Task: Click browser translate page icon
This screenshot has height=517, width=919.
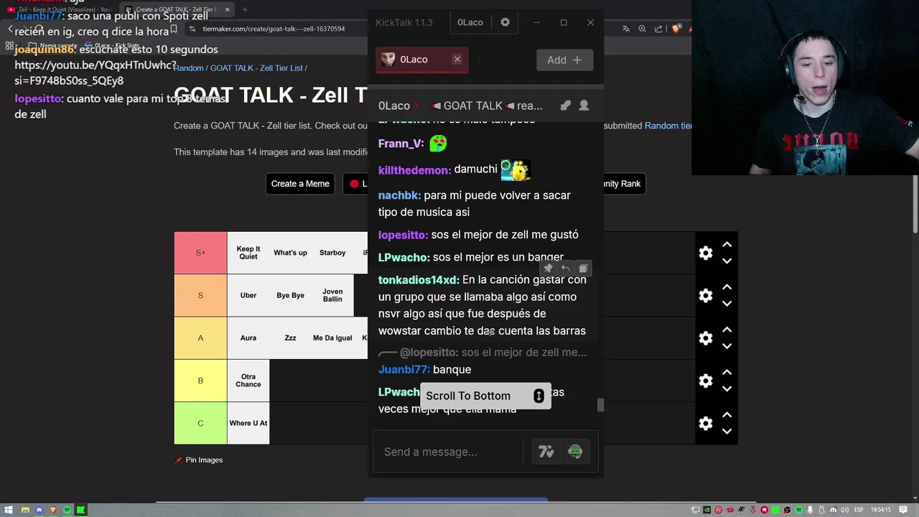Action: click(x=625, y=29)
